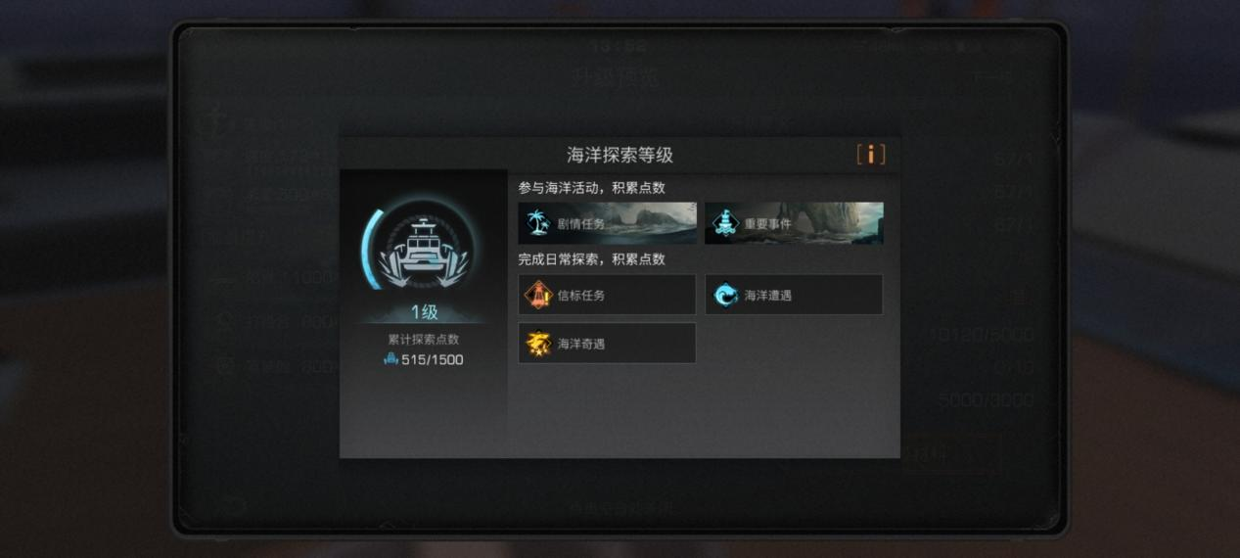The width and height of the screenshot is (1240, 558).
Task: Tap the orange beacon warning icon
Action: point(538,295)
